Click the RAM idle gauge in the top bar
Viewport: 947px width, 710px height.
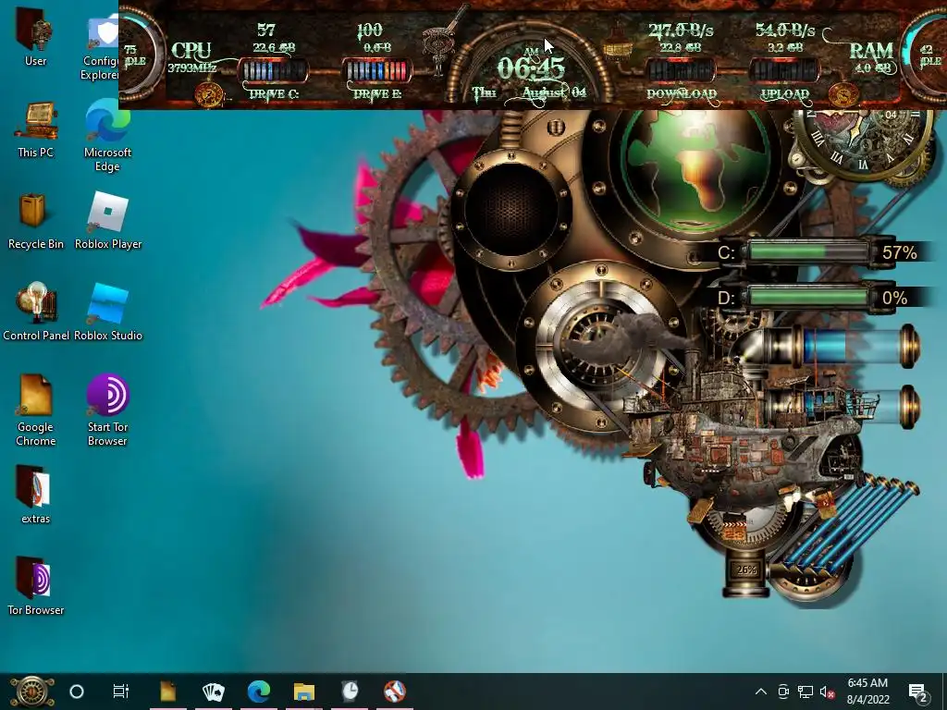pos(924,55)
